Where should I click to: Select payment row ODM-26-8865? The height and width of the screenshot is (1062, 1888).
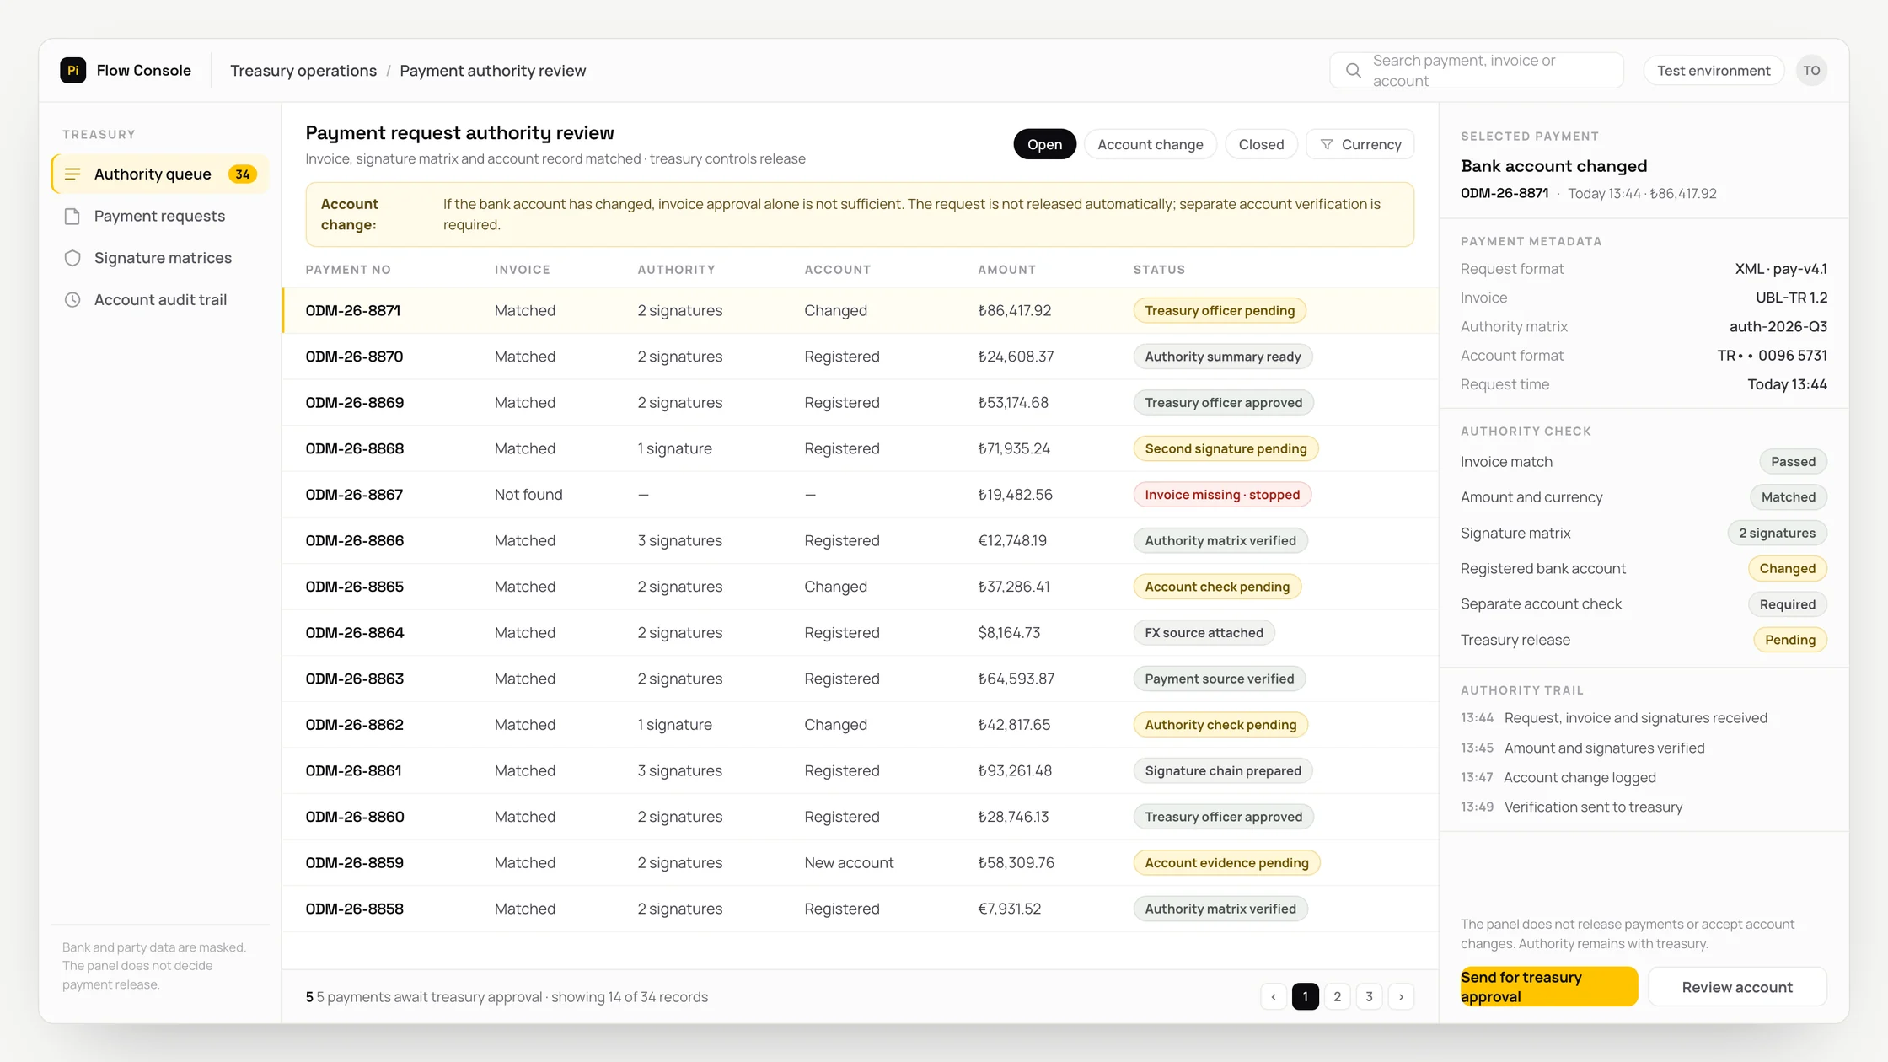coord(860,587)
